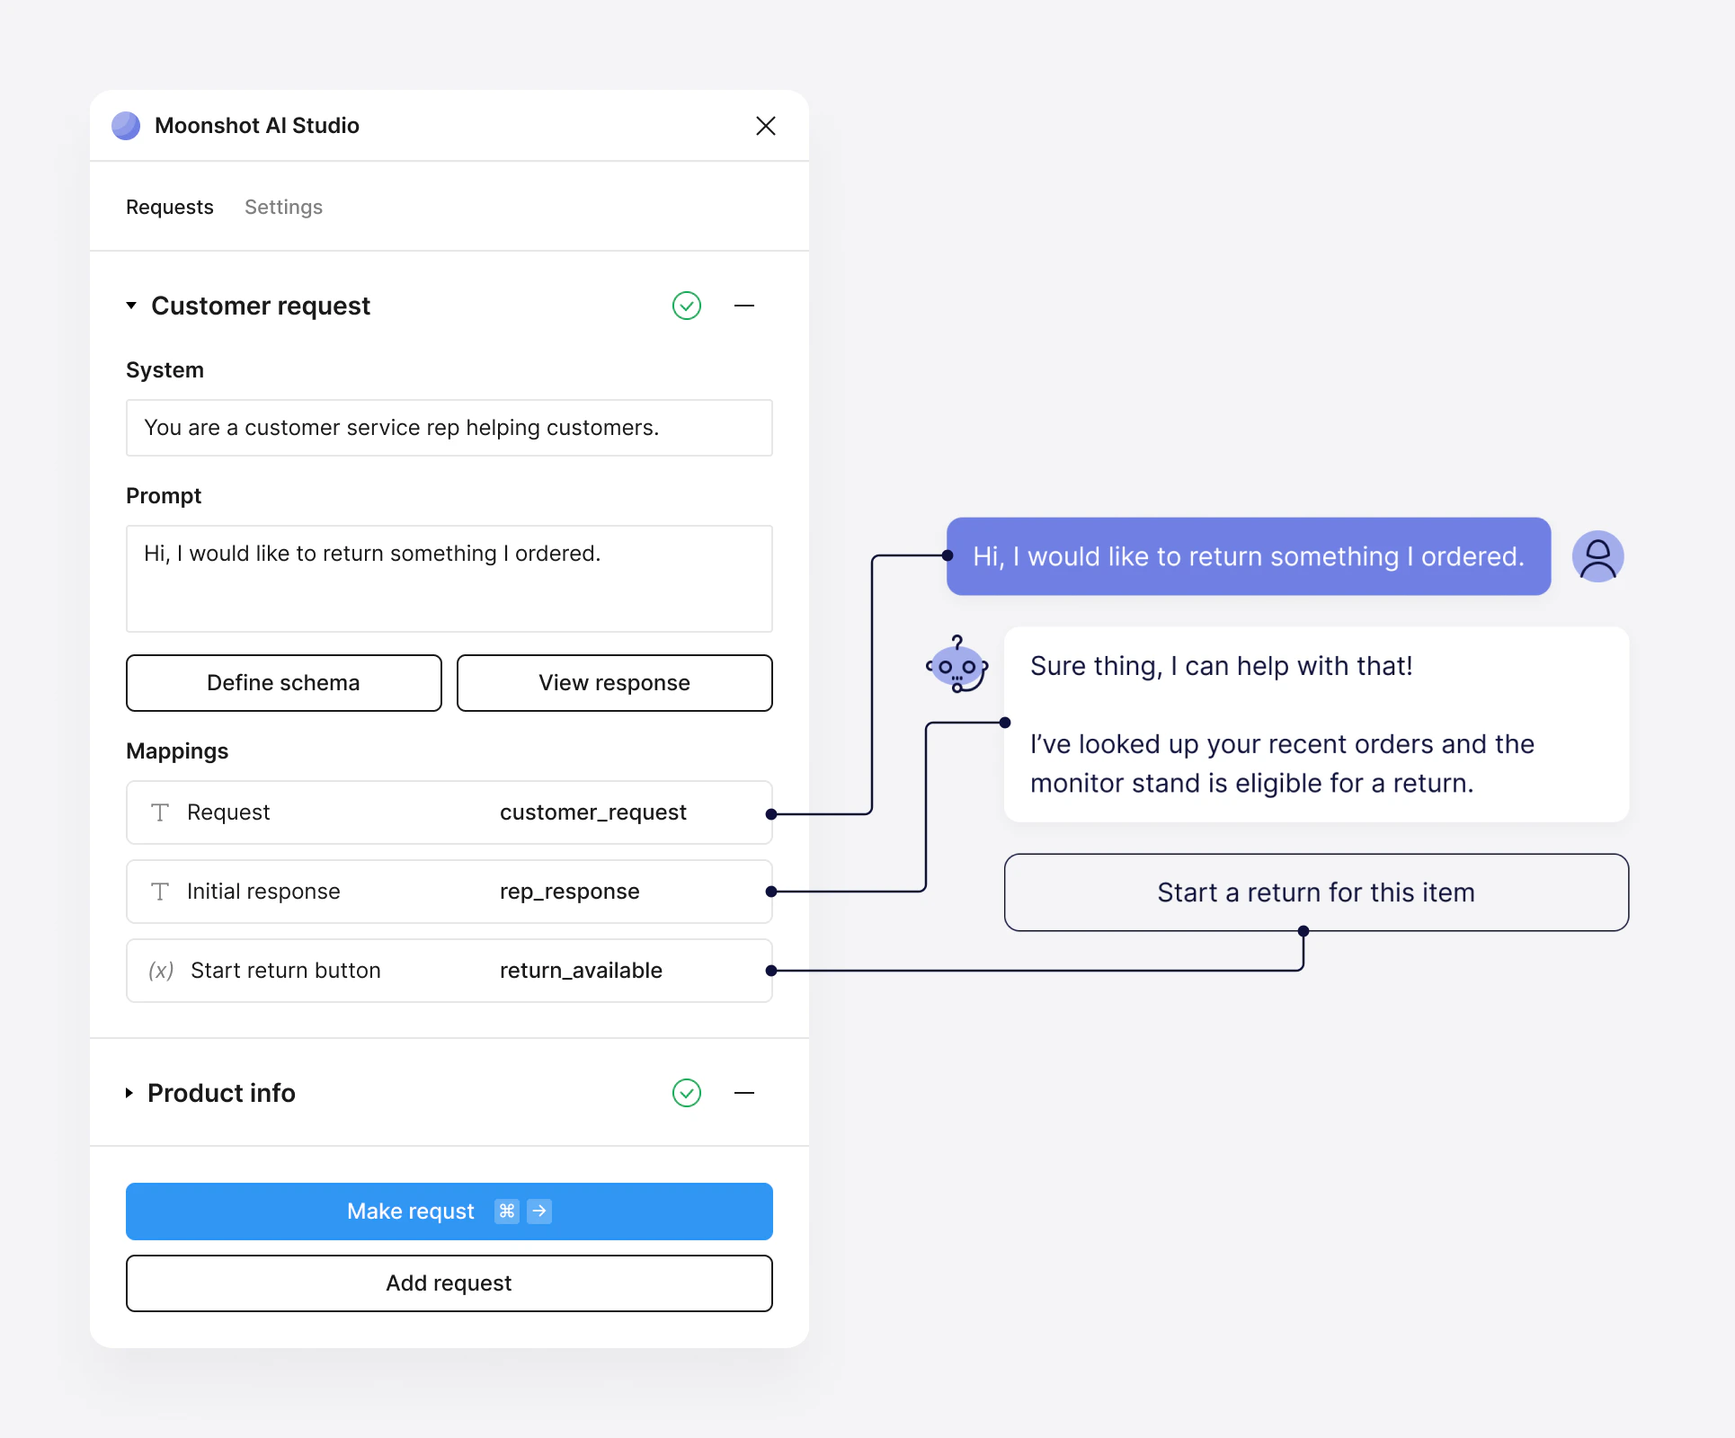Click rep_response mapping value
Image resolution: width=1735 pixels, height=1438 pixels.
click(570, 892)
